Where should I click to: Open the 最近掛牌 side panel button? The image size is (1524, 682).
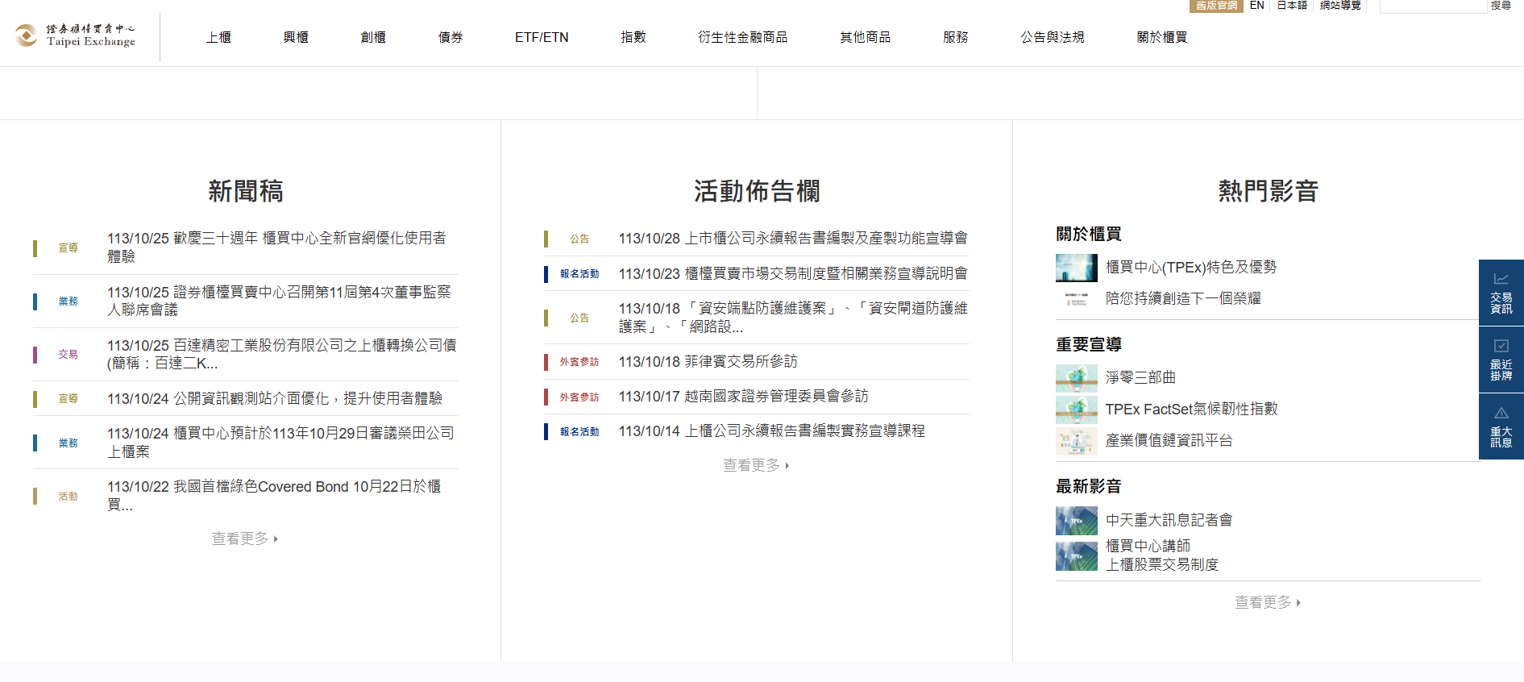pyautogui.click(x=1501, y=360)
